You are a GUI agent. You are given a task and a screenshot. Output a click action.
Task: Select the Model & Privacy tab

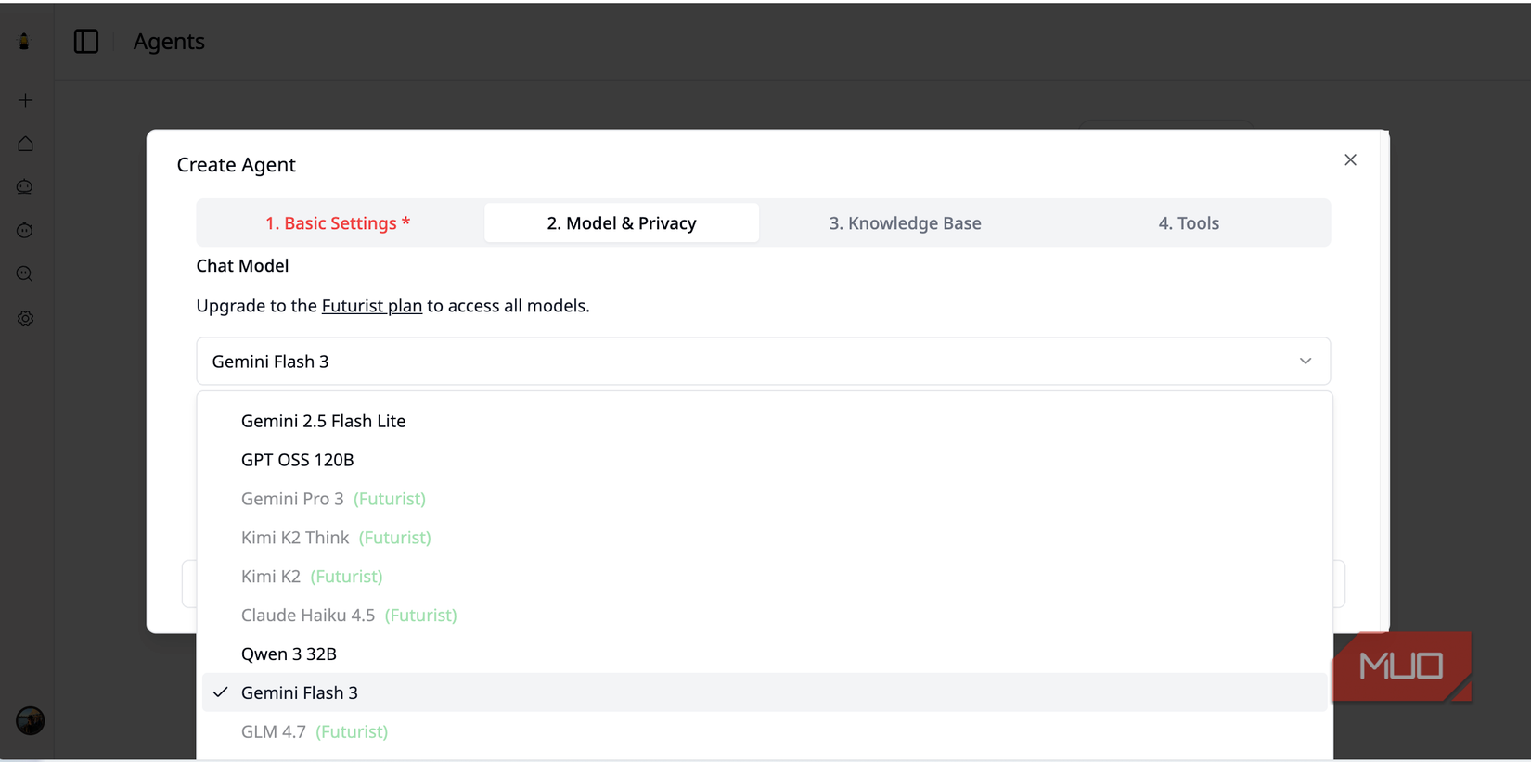622,223
